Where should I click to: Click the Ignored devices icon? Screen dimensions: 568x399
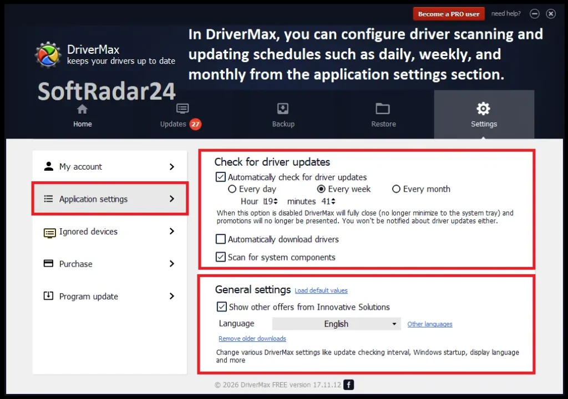tap(49, 232)
